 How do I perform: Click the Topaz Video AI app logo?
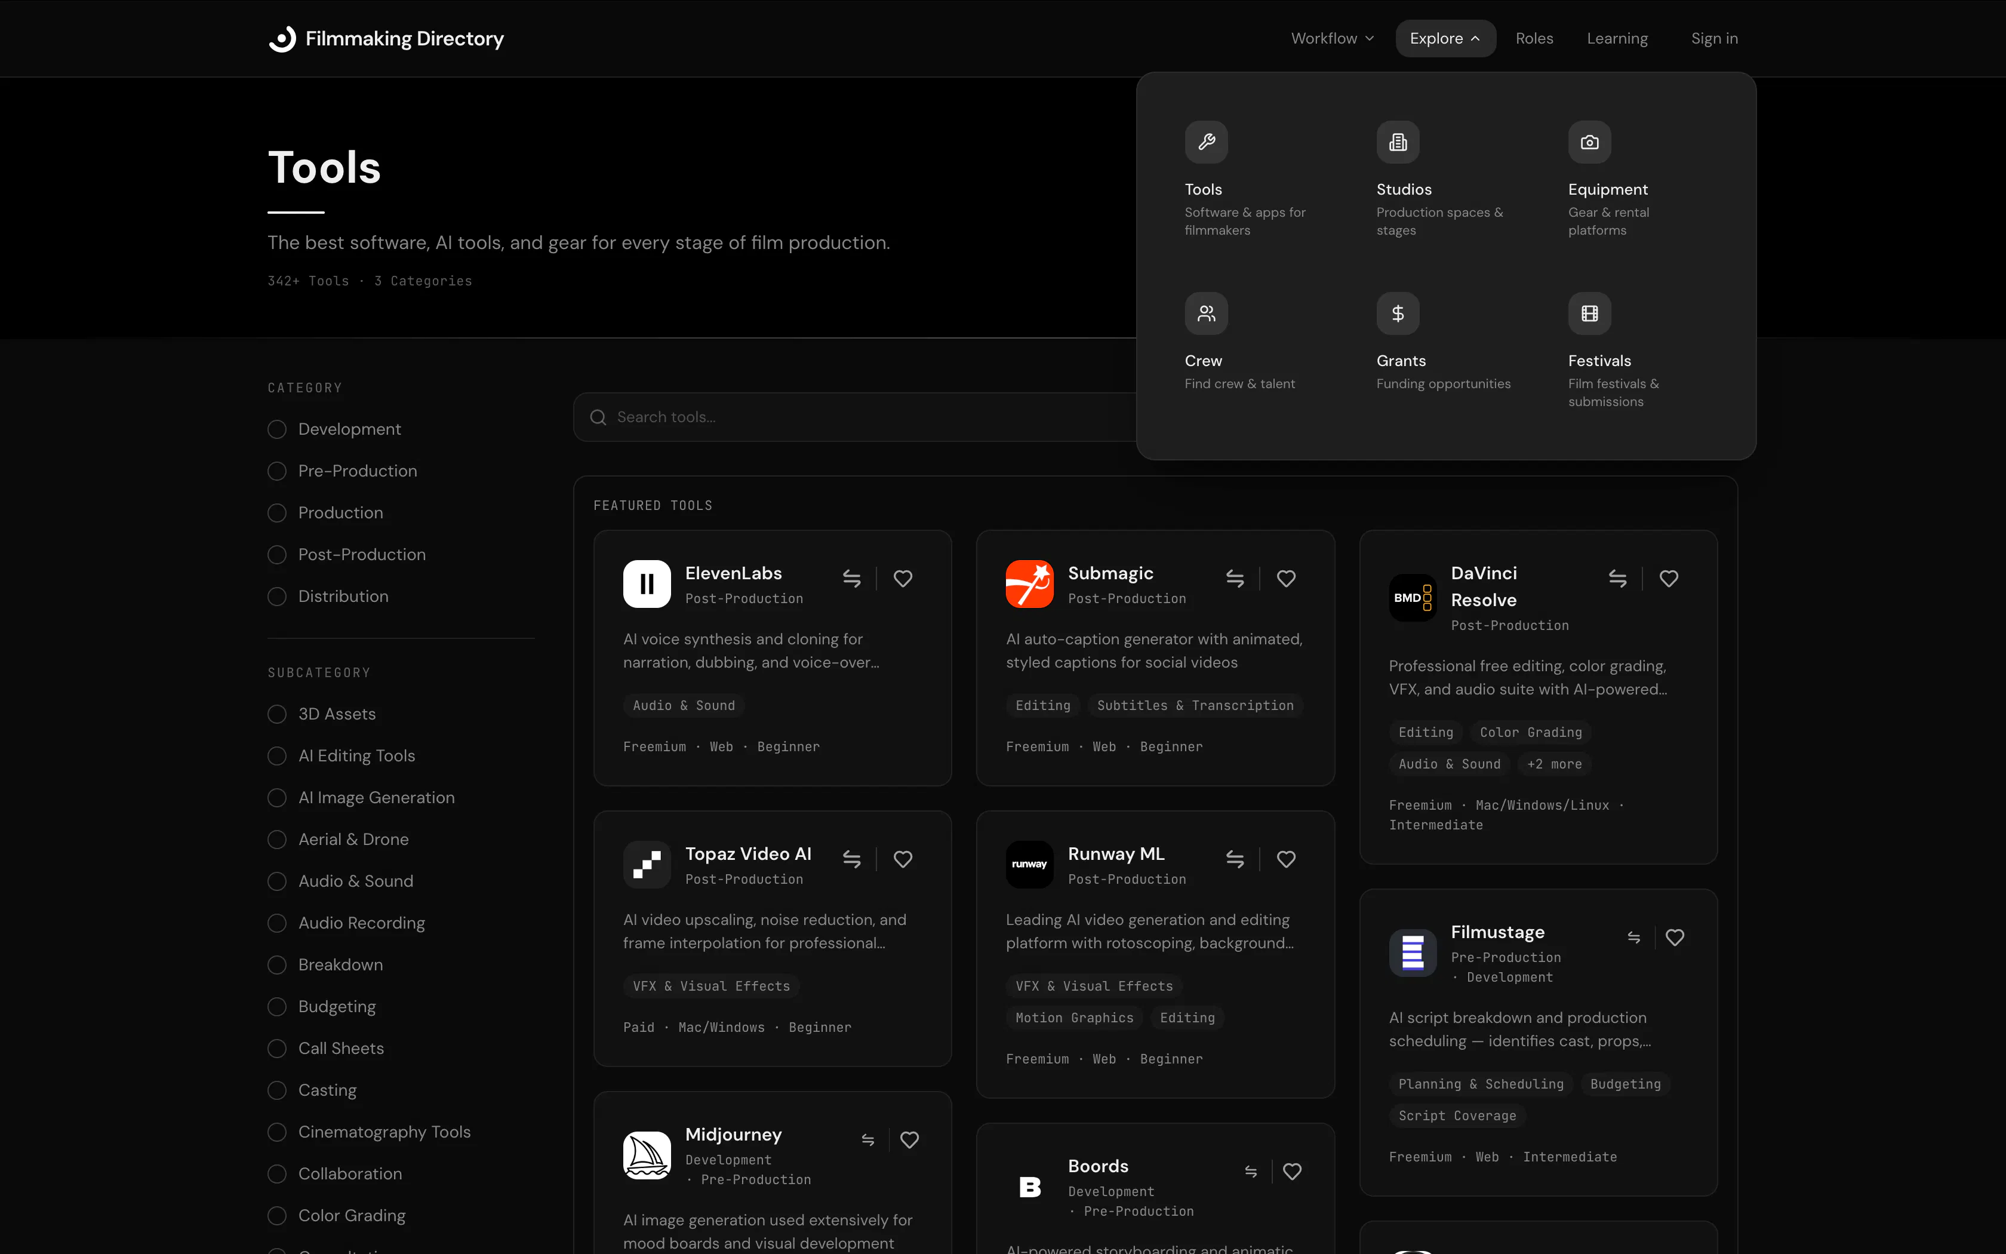click(x=647, y=864)
